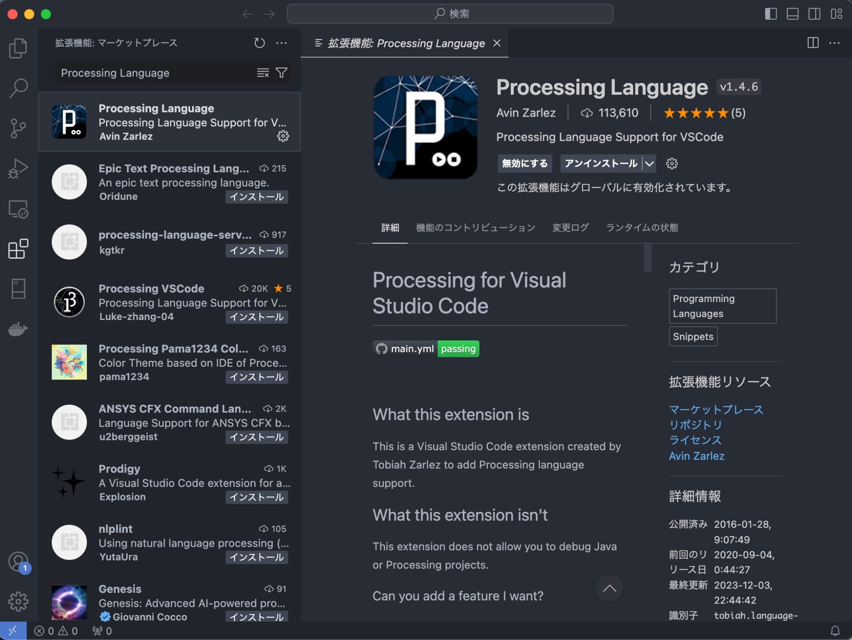This screenshot has width=852, height=640.
Task: Clear extension search results icon
Action: point(263,73)
